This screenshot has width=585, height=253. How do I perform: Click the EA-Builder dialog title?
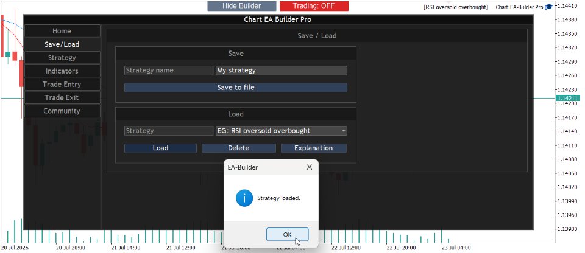(243, 167)
